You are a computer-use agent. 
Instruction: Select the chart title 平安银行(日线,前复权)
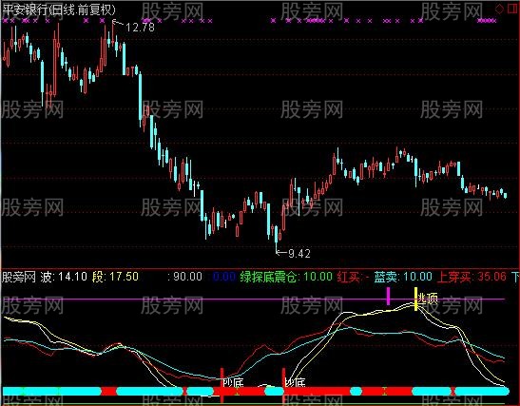tap(59, 10)
